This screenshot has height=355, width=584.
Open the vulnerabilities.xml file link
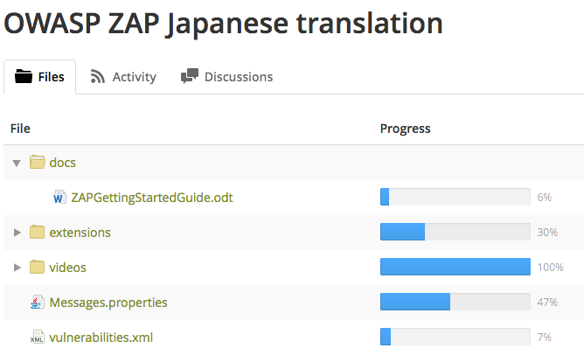point(101,338)
